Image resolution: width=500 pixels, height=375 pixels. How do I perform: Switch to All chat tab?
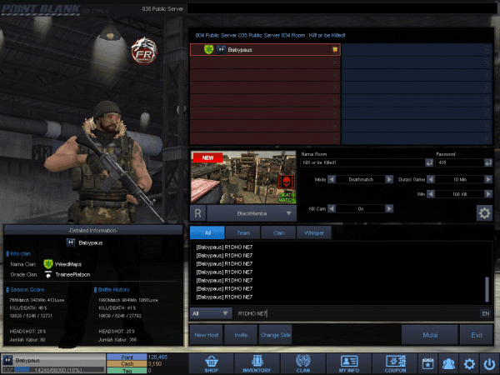pyautogui.click(x=207, y=232)
